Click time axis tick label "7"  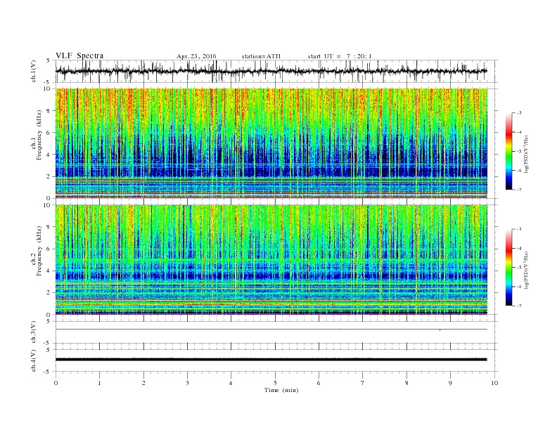(x=363, y=383)
